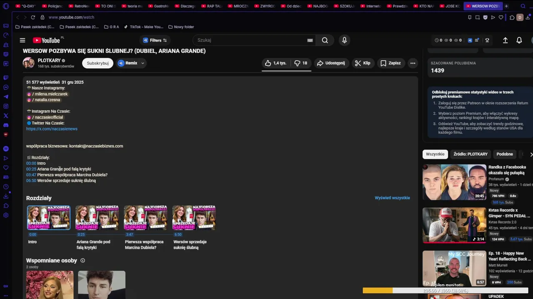The height and width of the screenshot is (299, 533).
Task: Click Wyświetl wszystkie chapters link
Action: coord(392,198)
